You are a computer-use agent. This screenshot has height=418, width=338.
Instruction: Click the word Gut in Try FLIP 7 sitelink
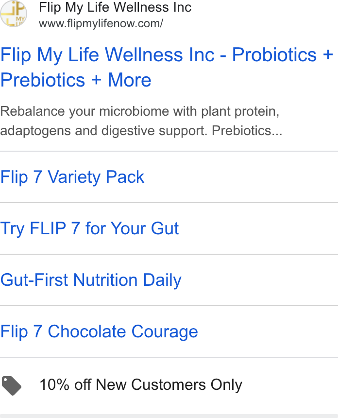click(x=165, y=228)
